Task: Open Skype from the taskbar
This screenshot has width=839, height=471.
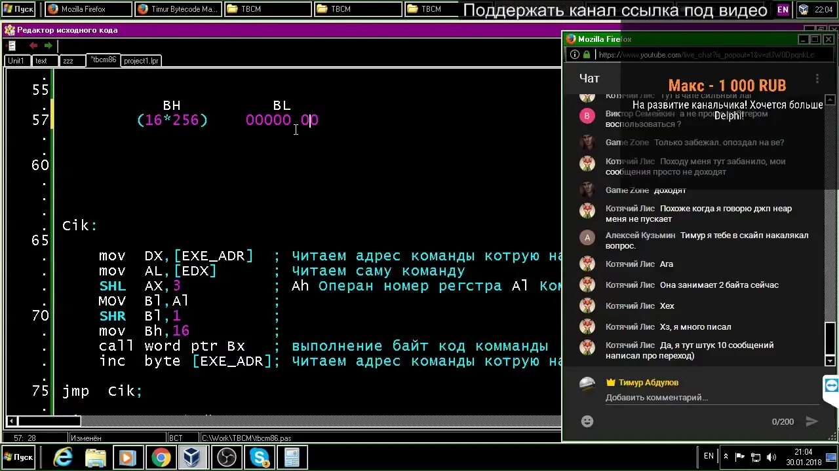Action: coord(260,457)
